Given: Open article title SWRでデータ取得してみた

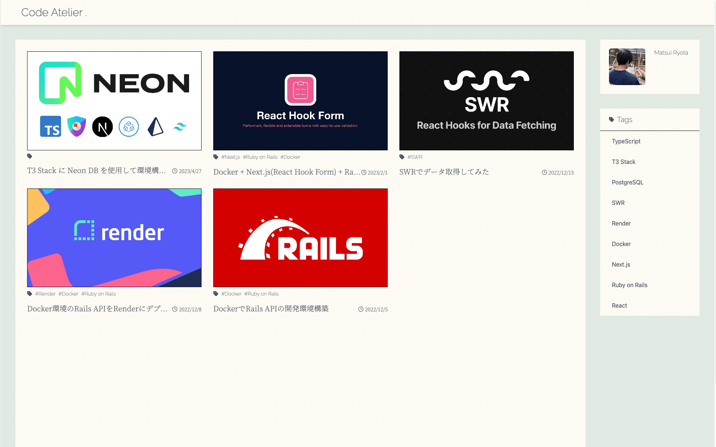Looking at the screenshot, I should (x=444, y=172).
